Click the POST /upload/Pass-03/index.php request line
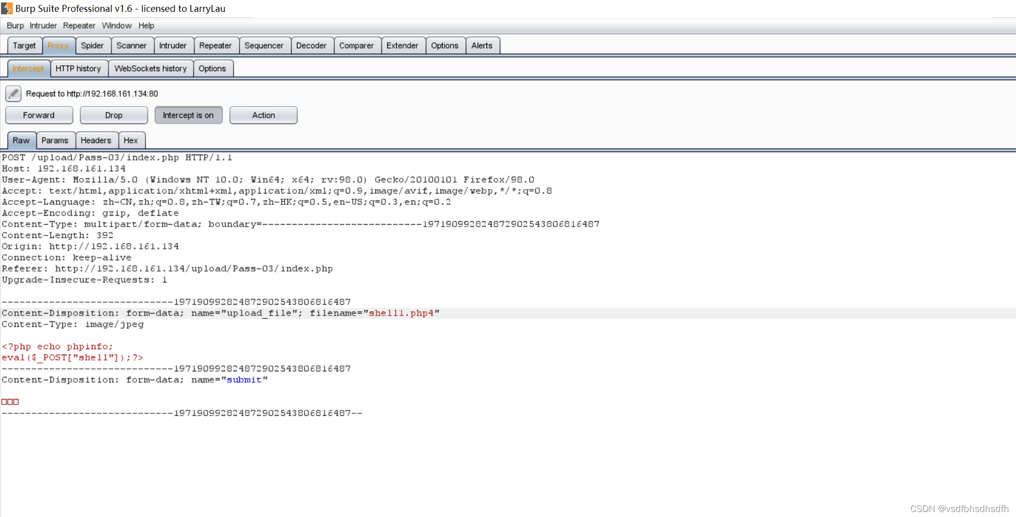 tap(117, 158)
